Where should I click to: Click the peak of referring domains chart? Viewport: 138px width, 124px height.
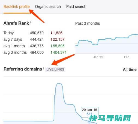[x=59, y=83]
